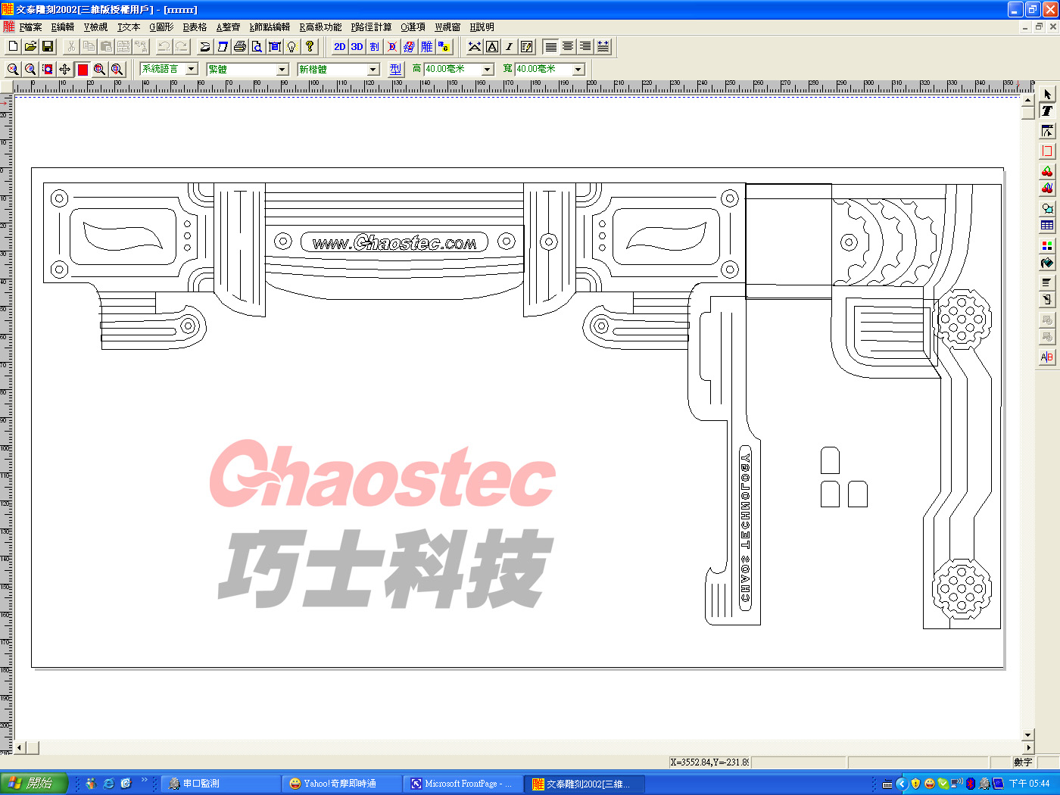Click the light bulb tip icon
Screen dimensions: 1060x795
[291, 47]
